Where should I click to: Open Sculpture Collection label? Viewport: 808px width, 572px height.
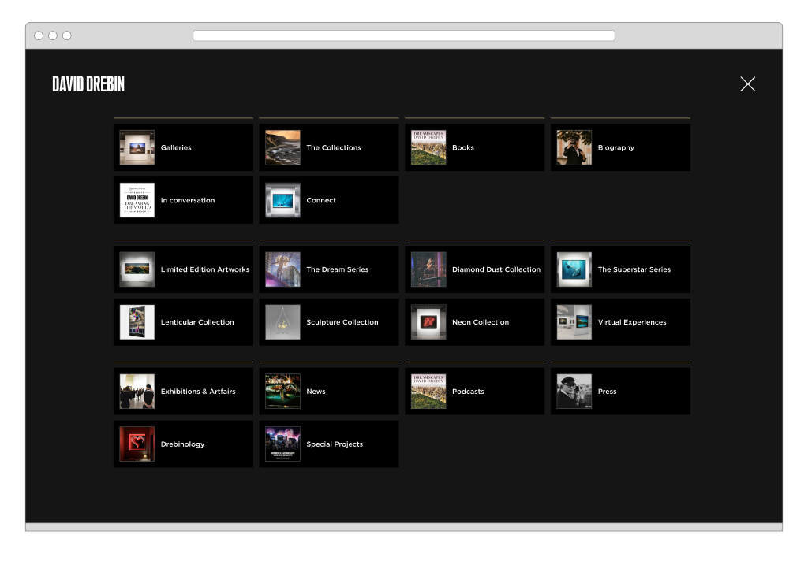tap(342, 322)
